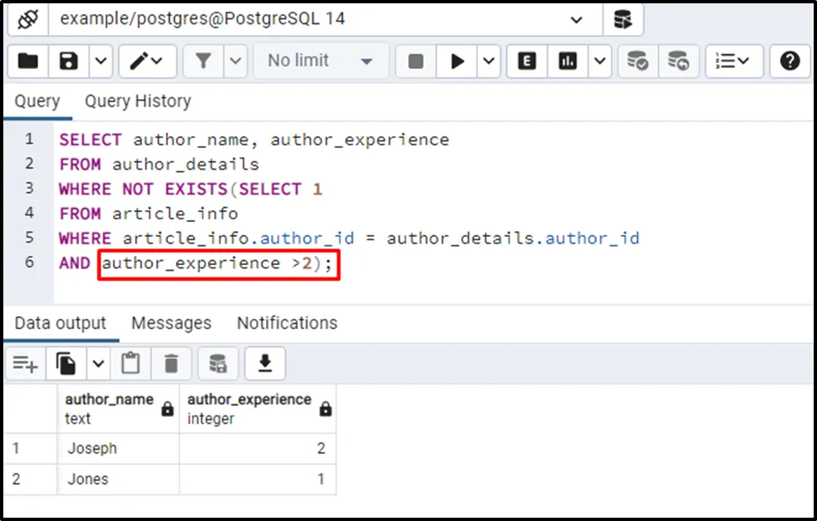Open help with the question mark icon
The height and width of the screenshot is (521, 817).
[x=790, y=61]
